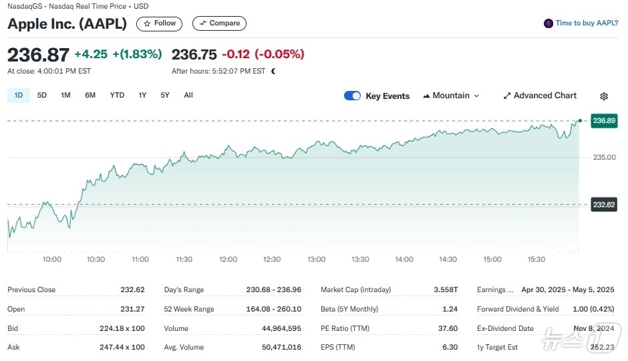Image resolution: width=628 pixels, height=361 pixels.
Task: Show All historical price range
Action: click(188, 96)
